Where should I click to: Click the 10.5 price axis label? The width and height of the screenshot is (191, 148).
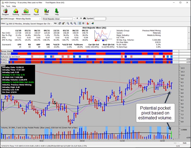(x=183, y=68)
